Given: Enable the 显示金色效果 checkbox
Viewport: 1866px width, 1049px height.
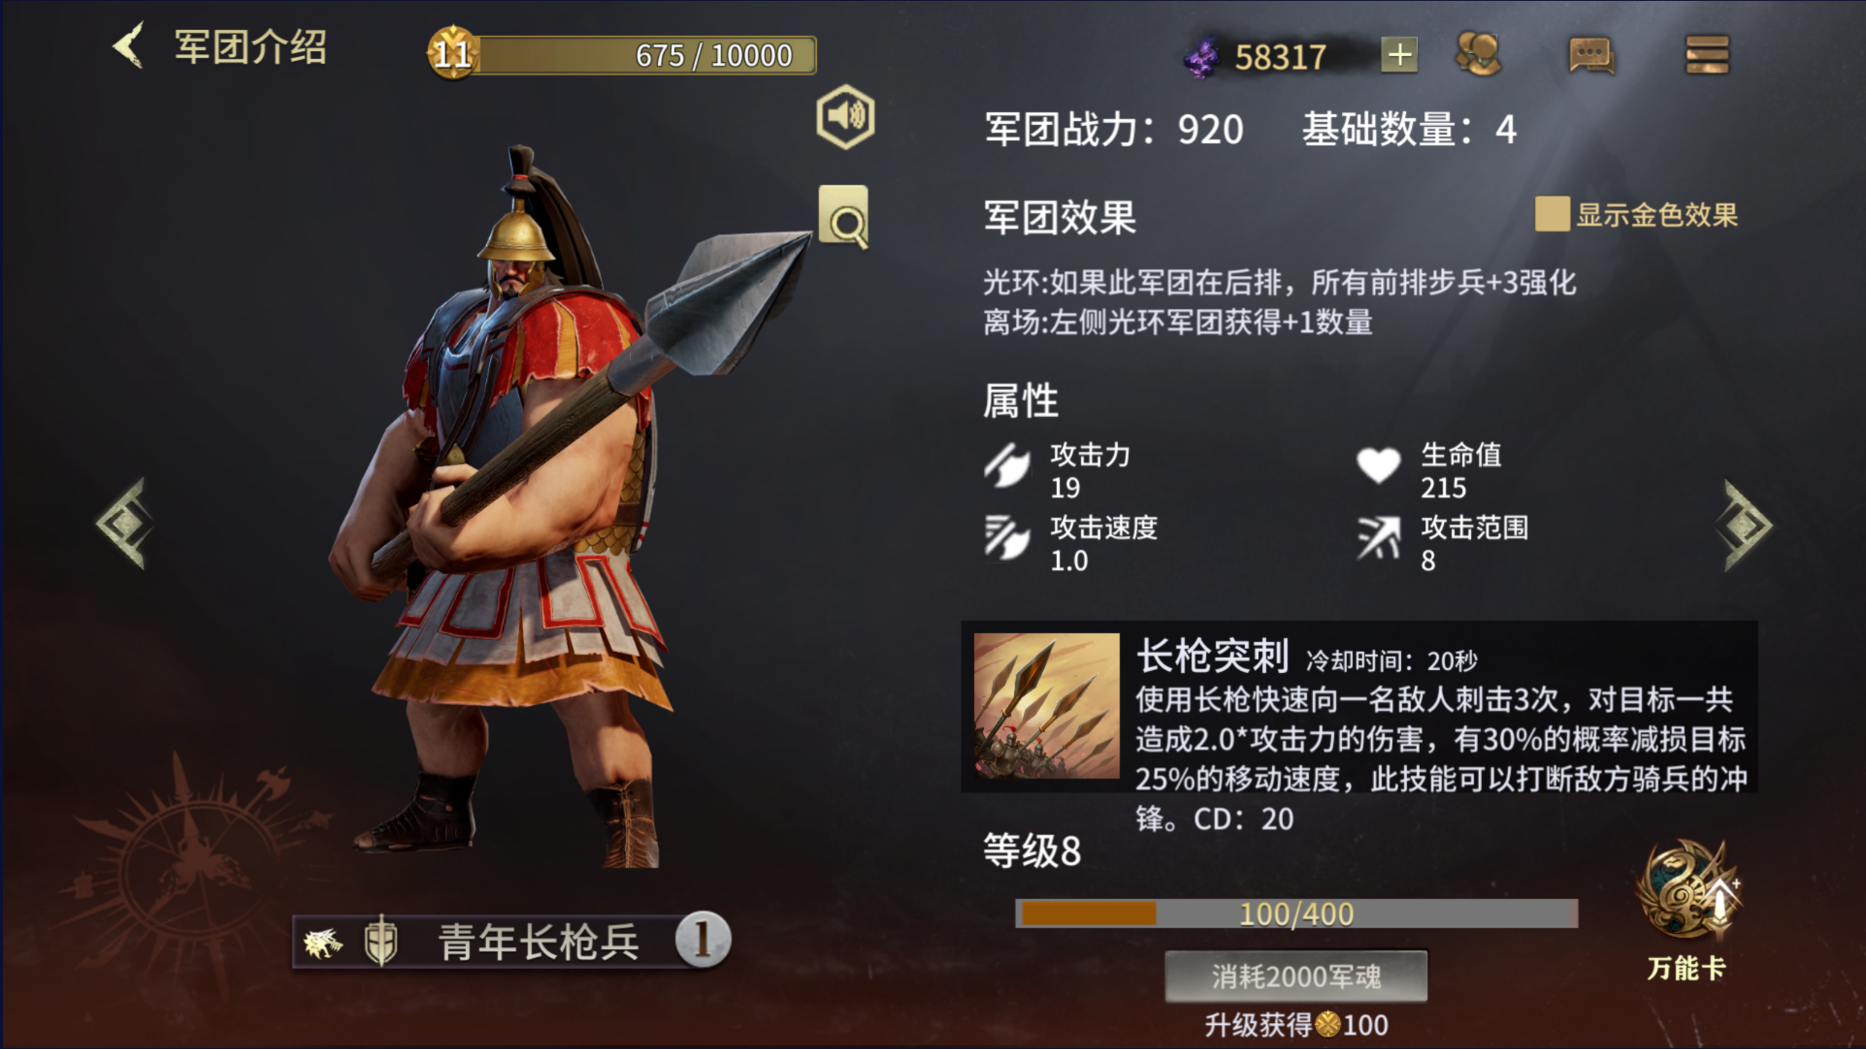Looking at the screenshot, I should point(1552,214).
